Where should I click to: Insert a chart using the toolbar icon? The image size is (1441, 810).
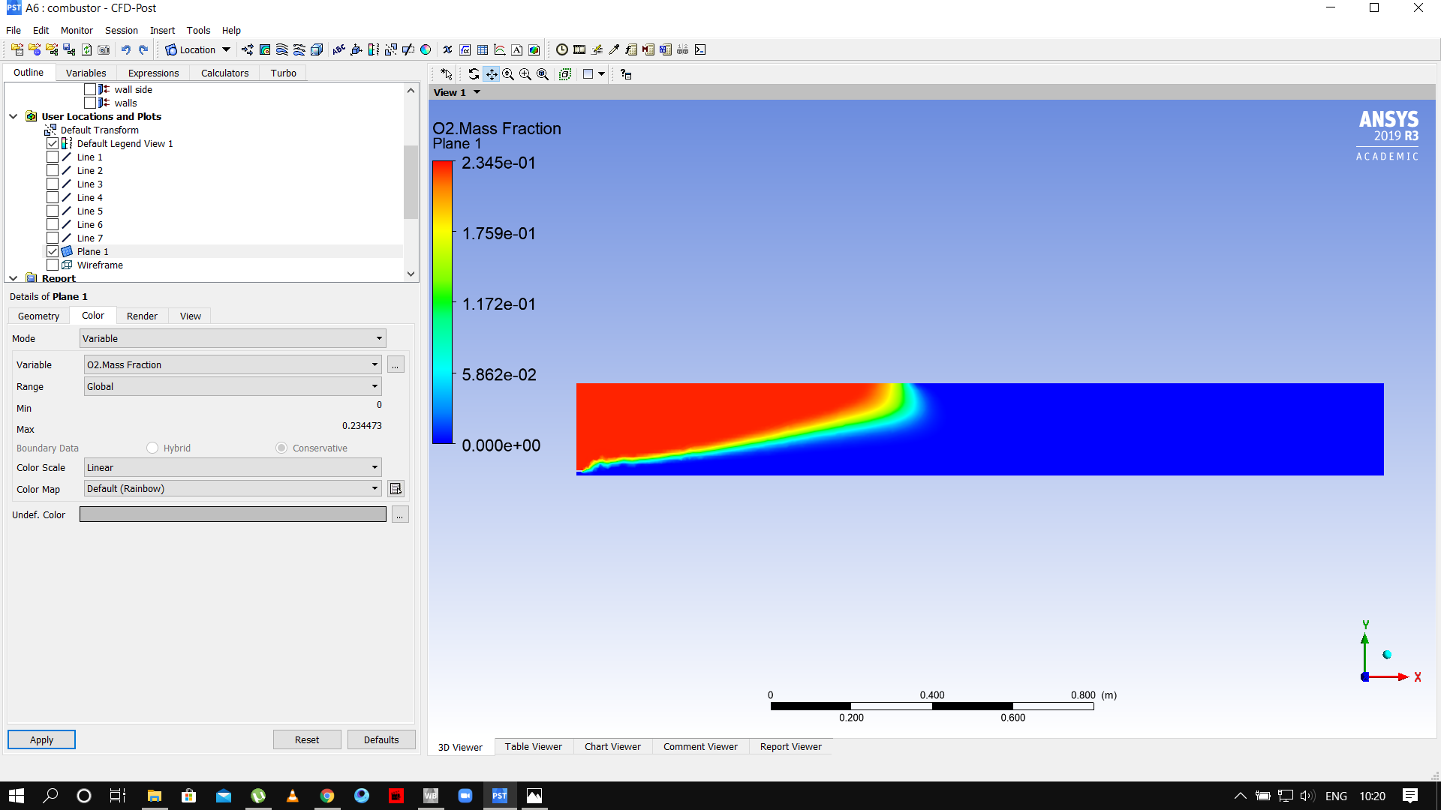click(x=499, y=49)
